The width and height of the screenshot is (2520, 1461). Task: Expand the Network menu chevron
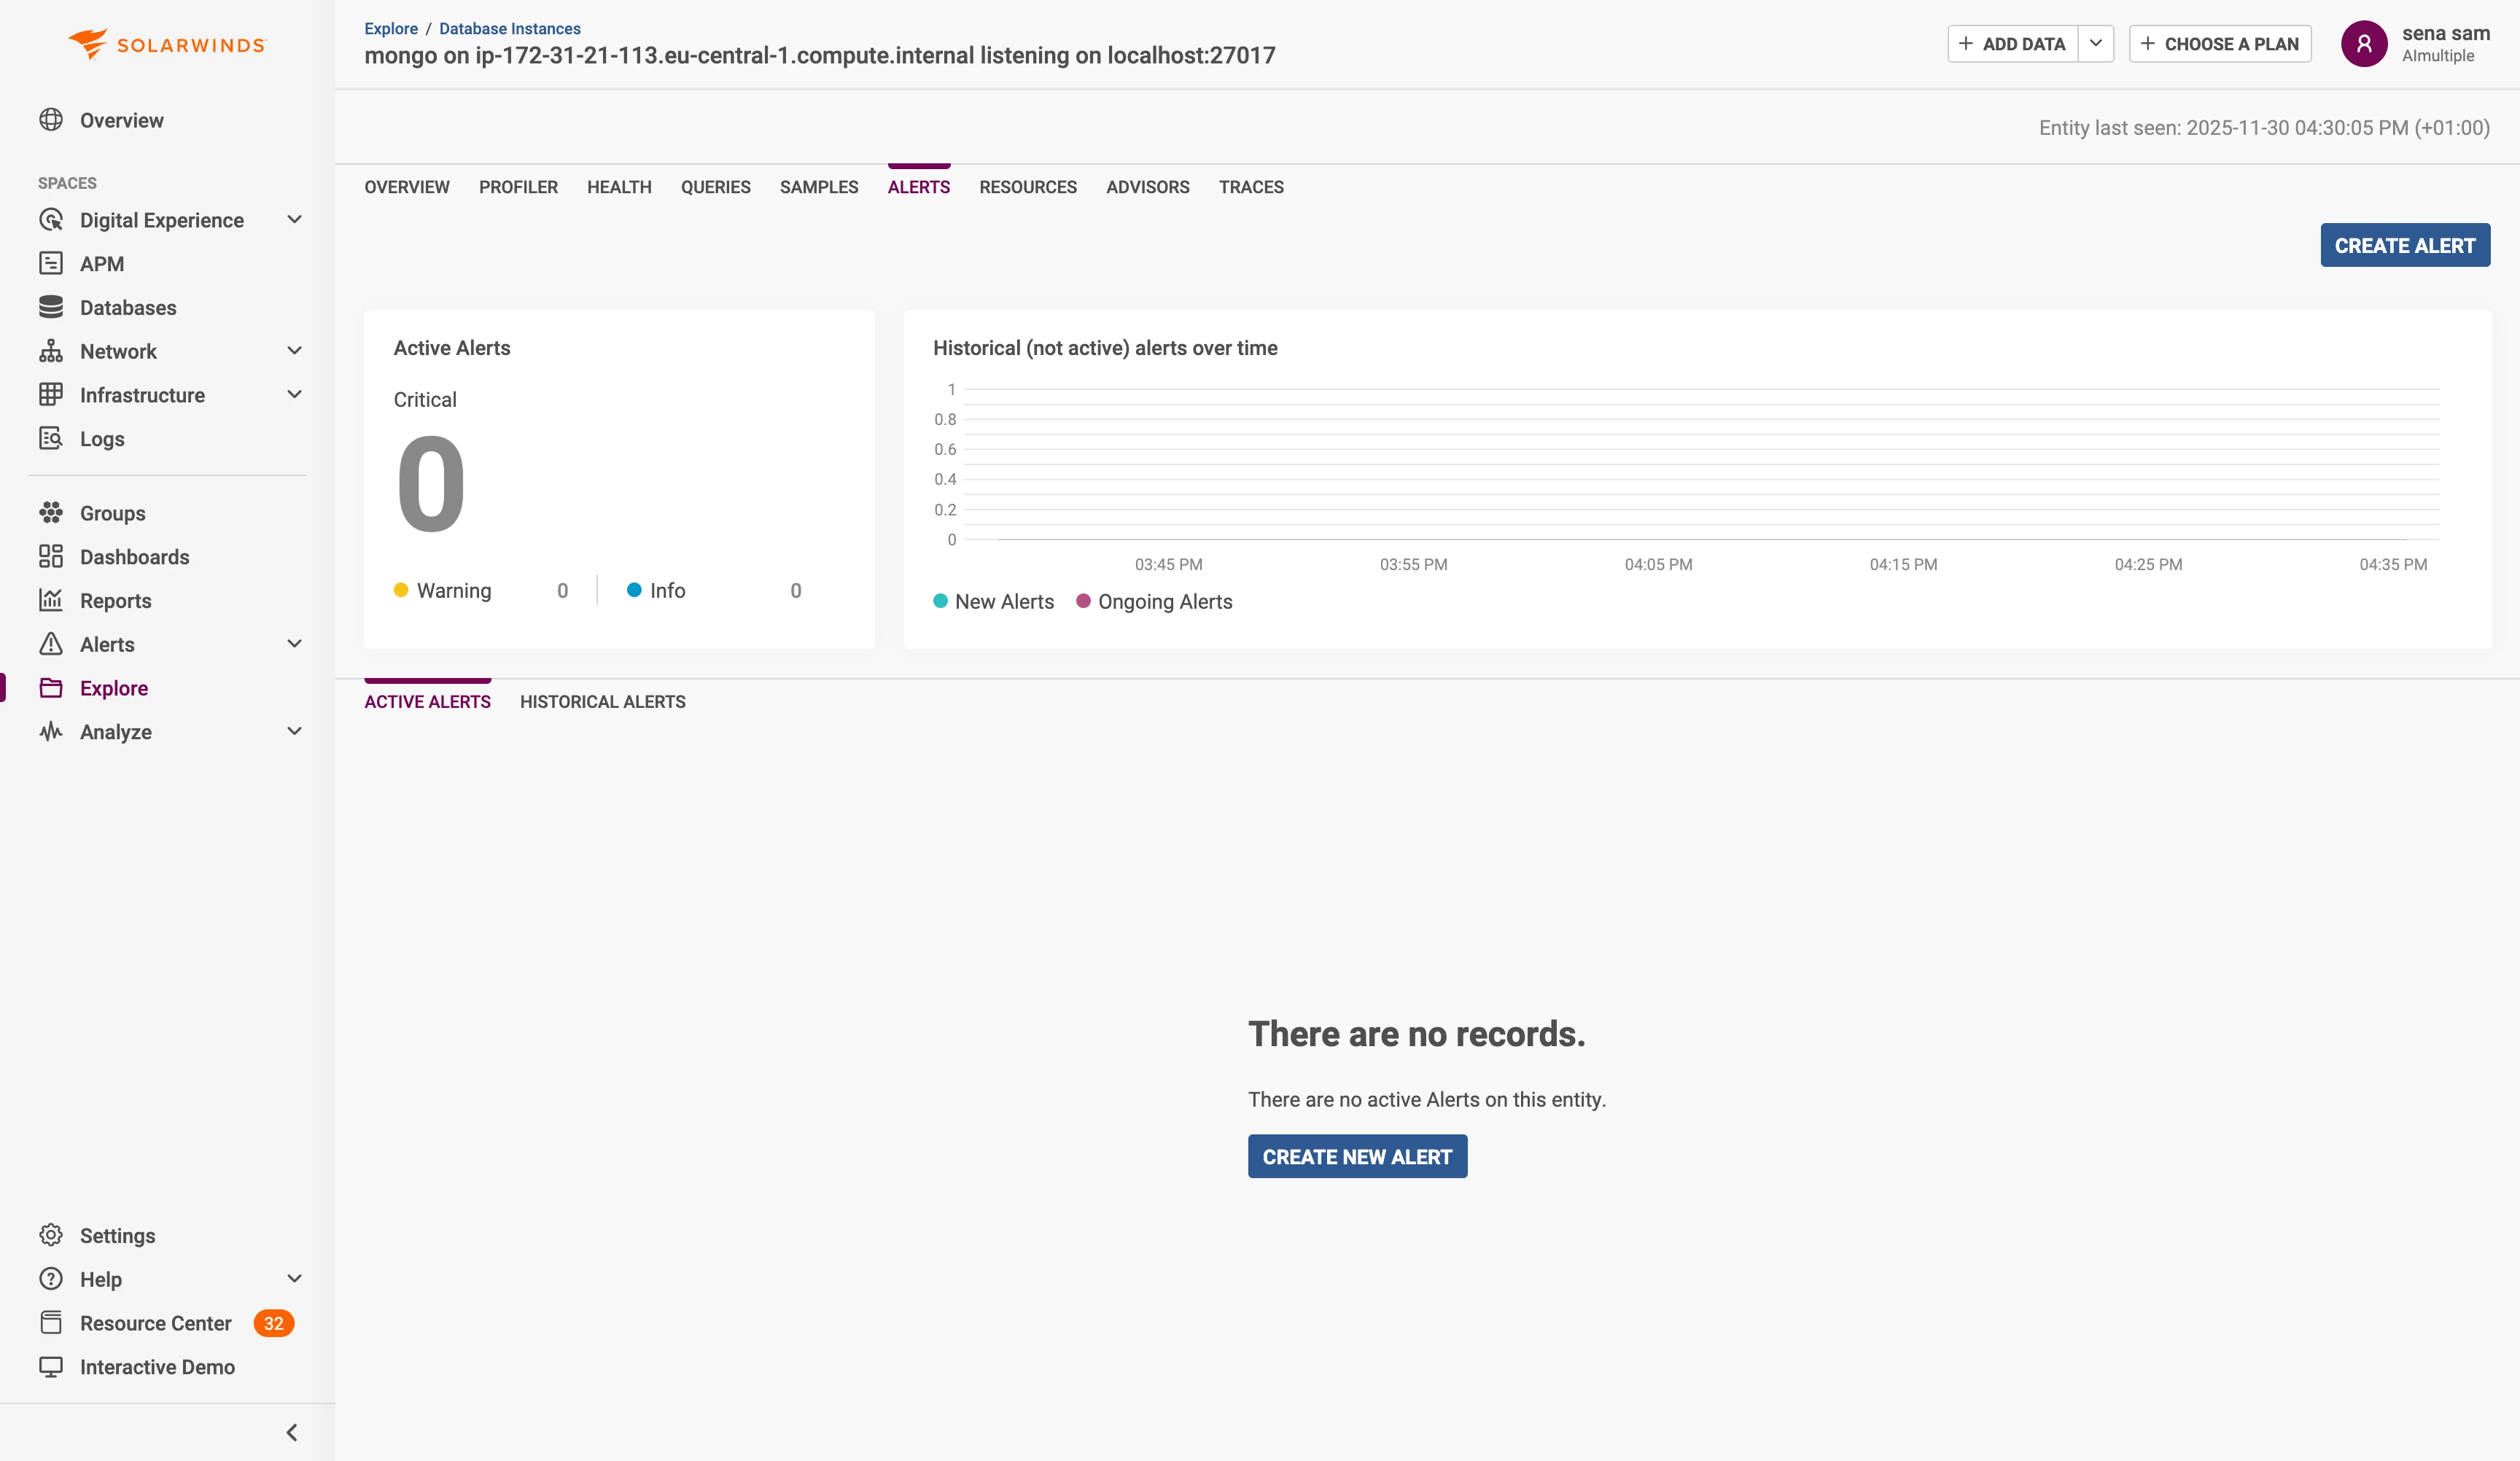[x=294, y=351]
